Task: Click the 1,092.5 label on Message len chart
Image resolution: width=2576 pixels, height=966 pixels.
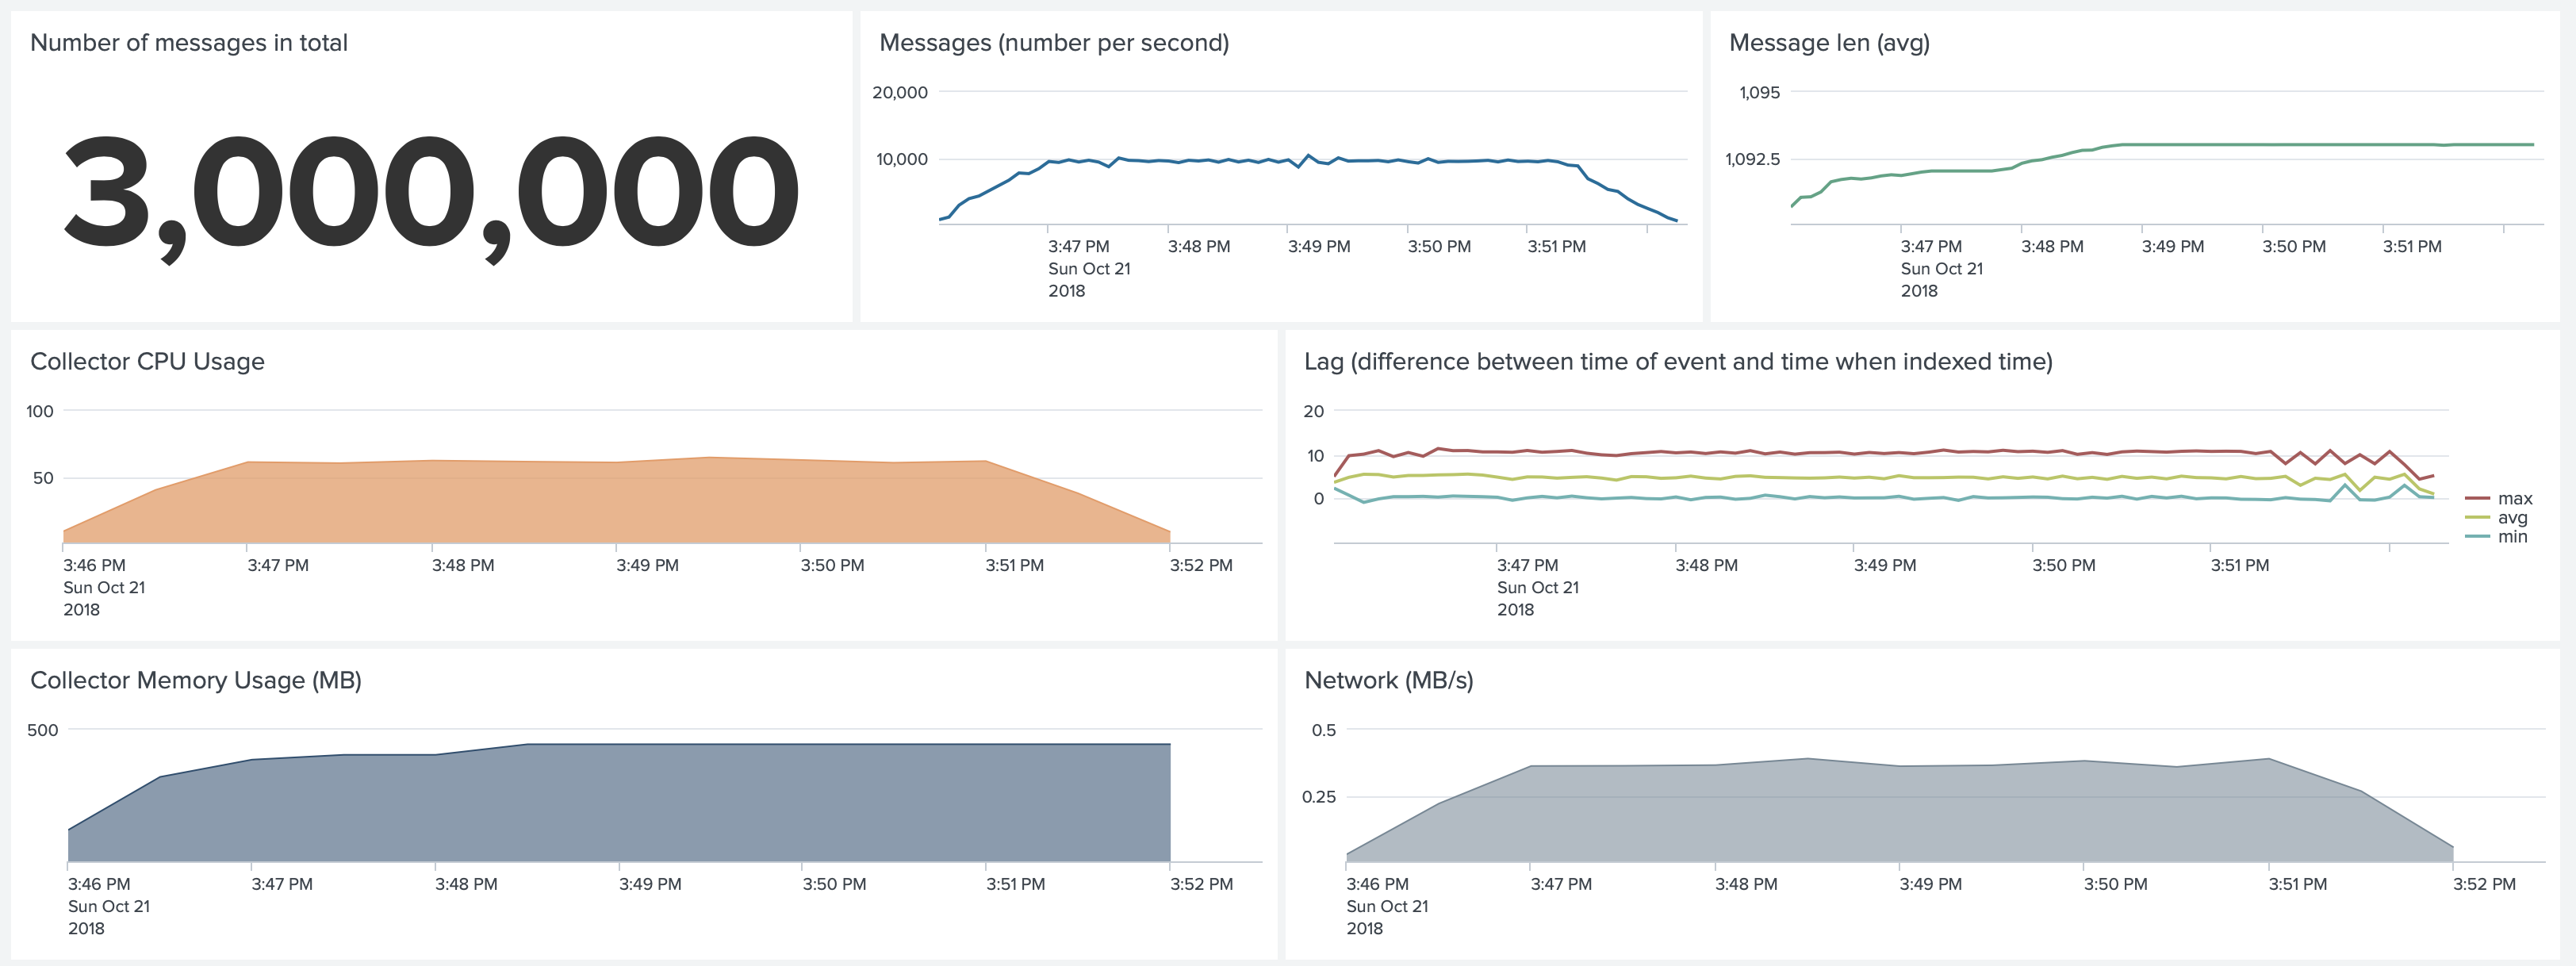Action: [x=1753, y=159]
